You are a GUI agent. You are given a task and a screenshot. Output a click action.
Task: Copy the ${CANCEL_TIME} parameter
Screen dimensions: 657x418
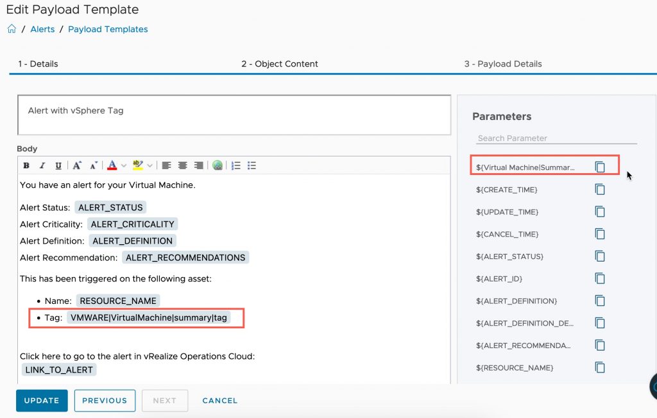click(x=600, y=234)
